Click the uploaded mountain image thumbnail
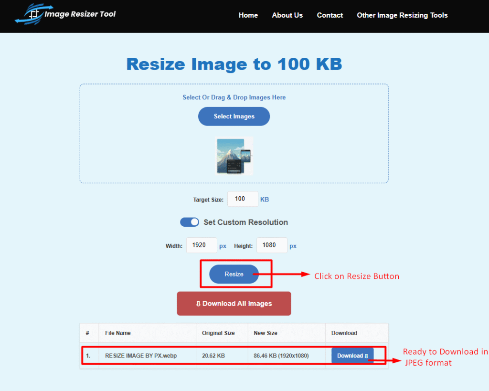 pos(234,156)
